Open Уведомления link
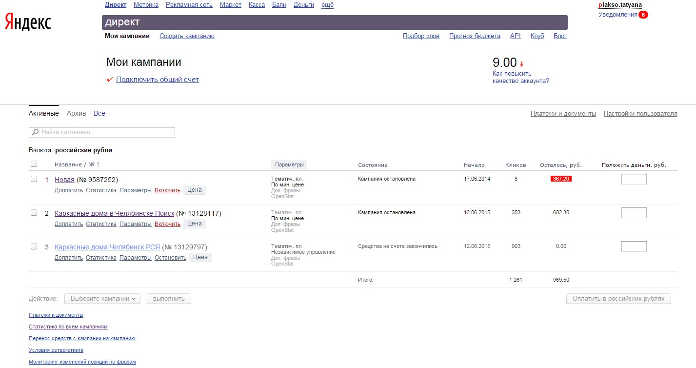Image resolution: width=696 pixels, height=368 pixels. click(618, 15)
